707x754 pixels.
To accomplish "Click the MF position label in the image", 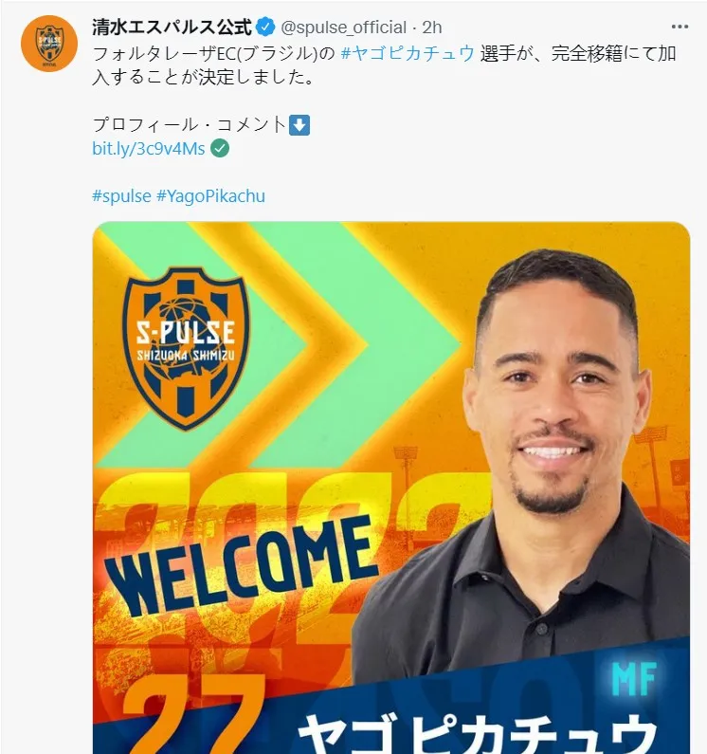I will 634,678.
